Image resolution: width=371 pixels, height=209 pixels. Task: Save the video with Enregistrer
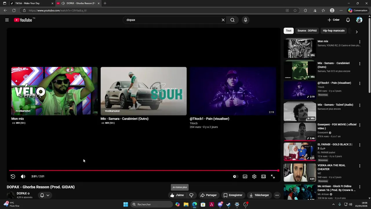(233, 195)
